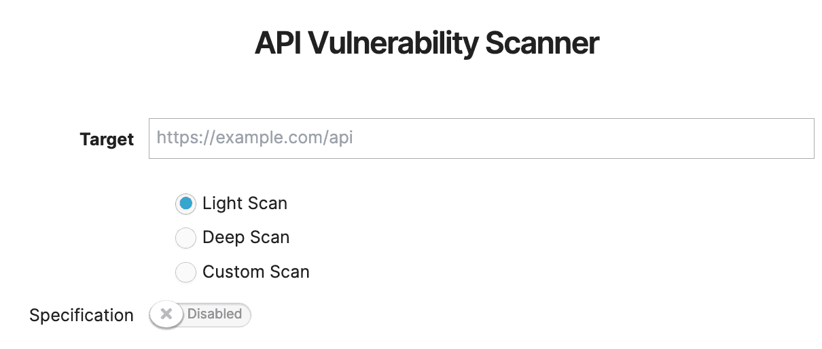Click the X knob on Specification toggle
This screenshot has width=822, height=349.
166,314
